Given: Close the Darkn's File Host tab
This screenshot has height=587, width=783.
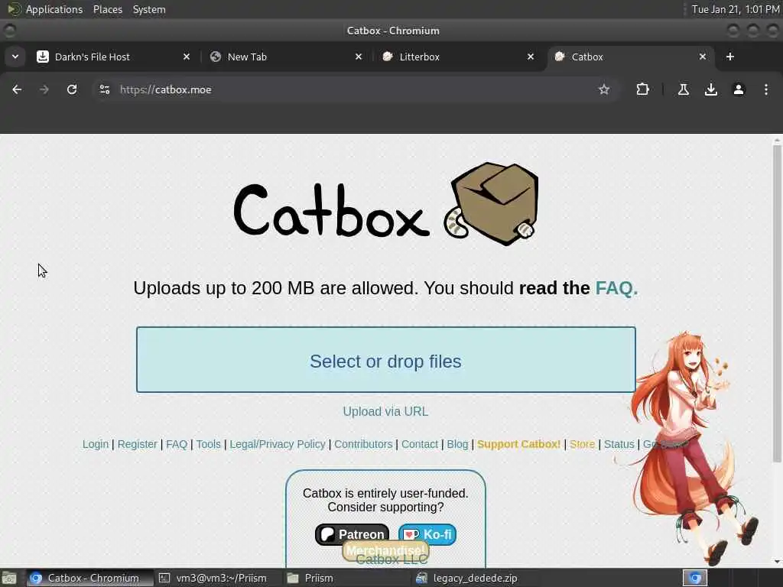Looking at the screenshot, I should [187, 57].
